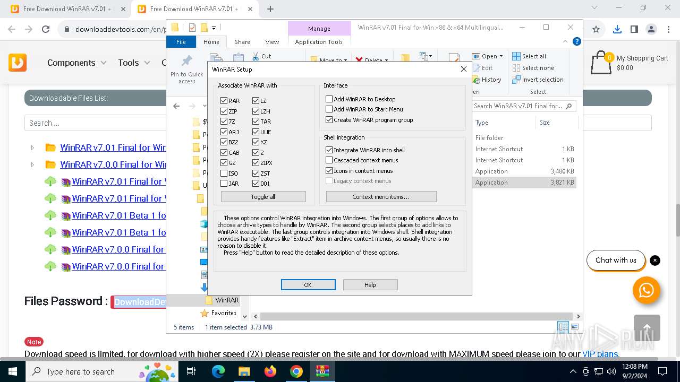Click Select all in ribbon
The image size is (680, 382).
[529, 56]
